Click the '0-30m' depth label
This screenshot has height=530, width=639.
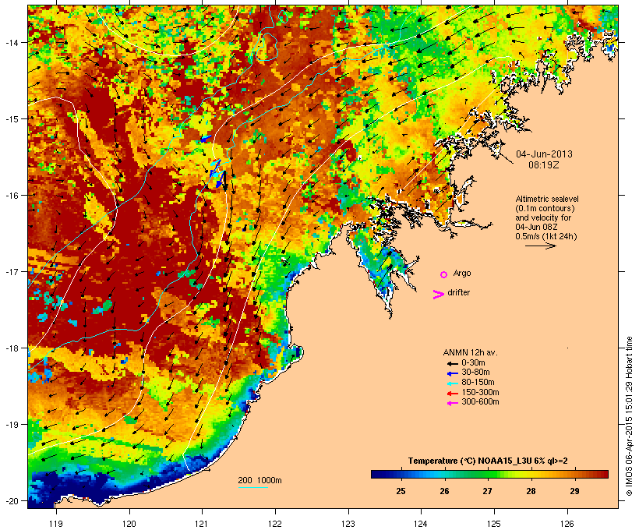pos(473,363)
